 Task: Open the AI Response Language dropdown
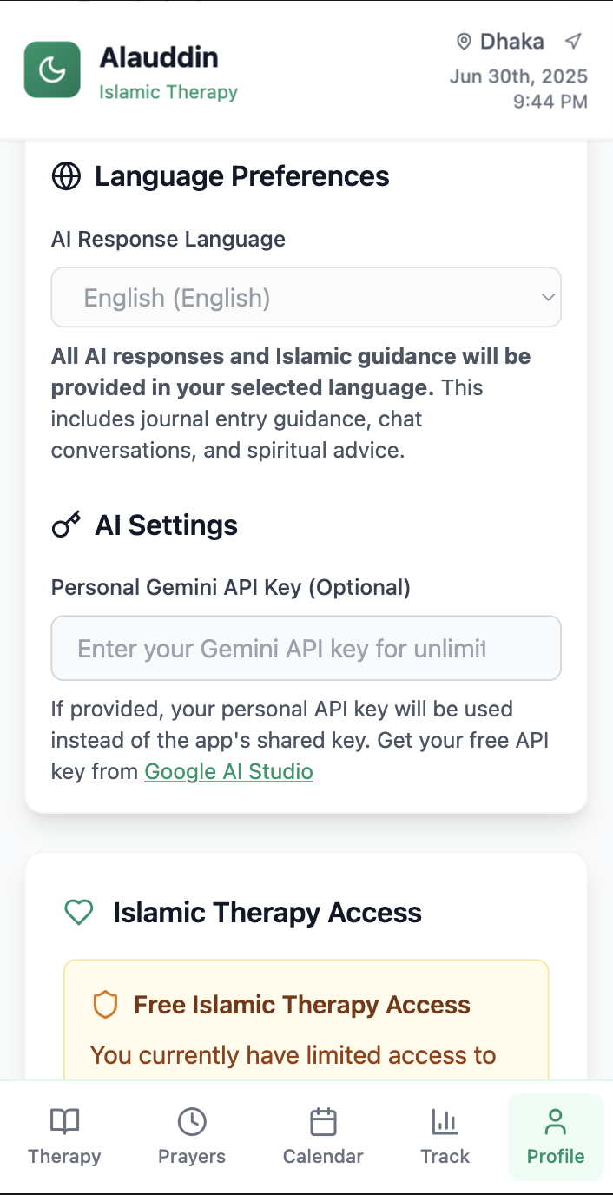pos(306,298)
